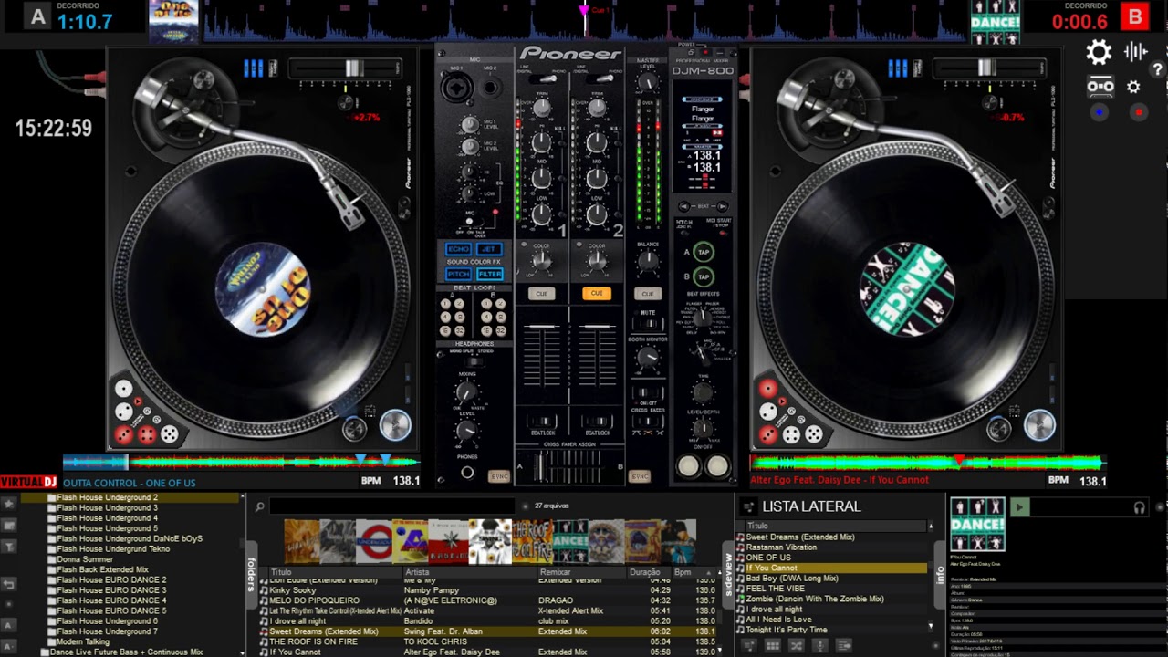The height and width of the screenshot is (657, 1168).
Task: Open the settings gear icon
Action: tap(1099, 52)
